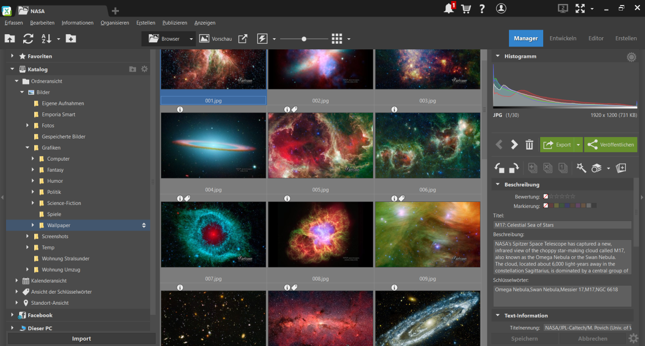Delete image with trash icon
Image resolution: width=645 pixels, height=346 pixels.
[529, 145]
